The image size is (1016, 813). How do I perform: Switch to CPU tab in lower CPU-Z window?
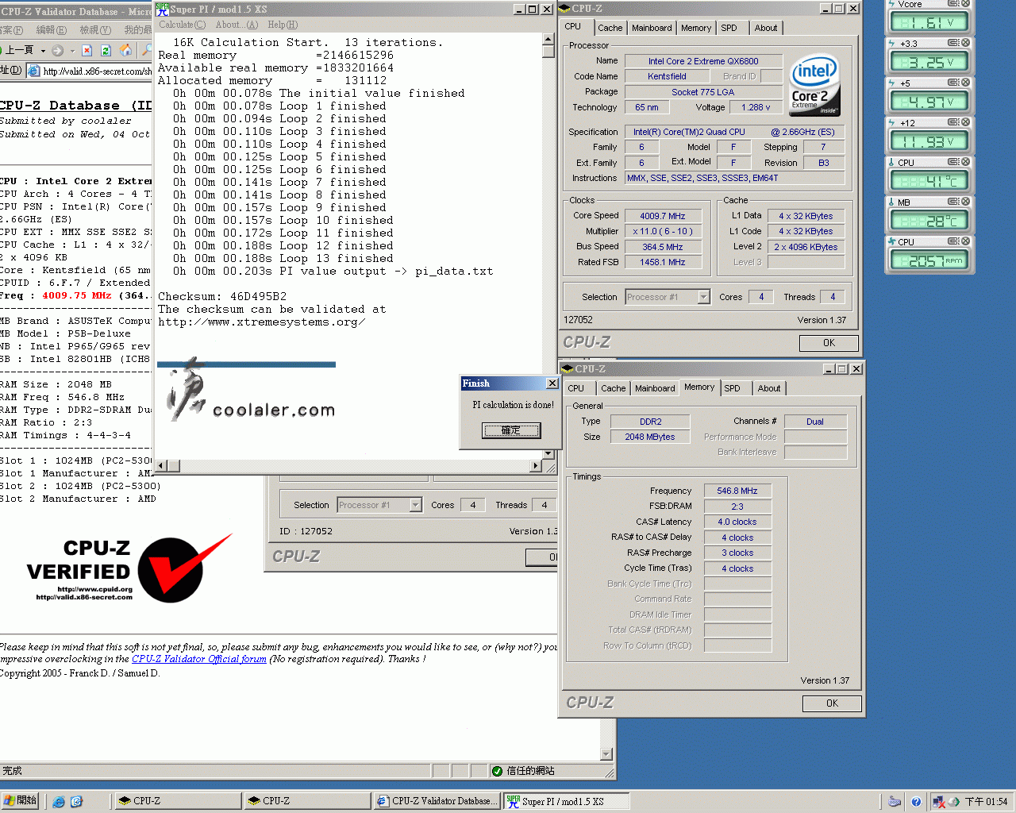pyautogui.click(x=575, y=388)
